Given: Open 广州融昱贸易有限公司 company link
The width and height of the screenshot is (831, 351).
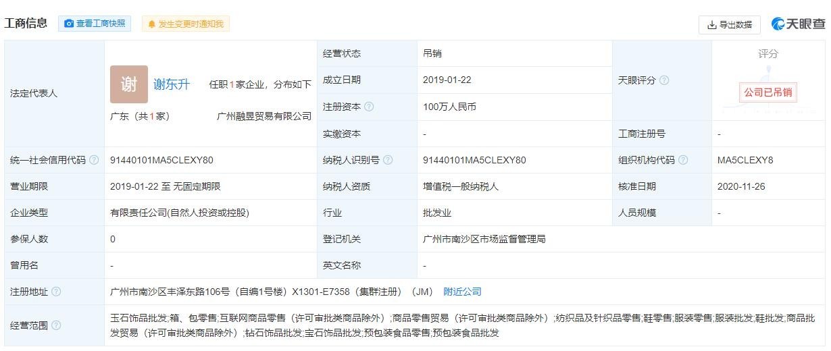Looking at the screenshot, I should point(264,116).
